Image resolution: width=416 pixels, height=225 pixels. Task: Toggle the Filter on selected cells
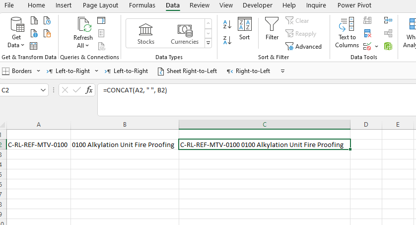click(x=272, y=29)
